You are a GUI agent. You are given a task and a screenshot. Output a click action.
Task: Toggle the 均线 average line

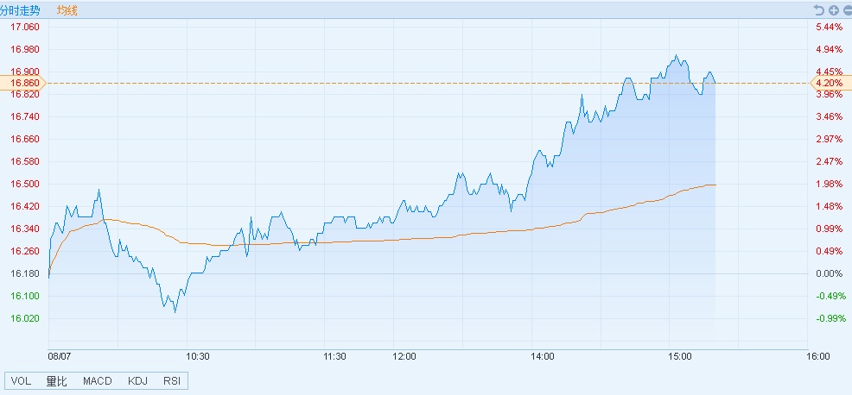(x=67, y=10)
